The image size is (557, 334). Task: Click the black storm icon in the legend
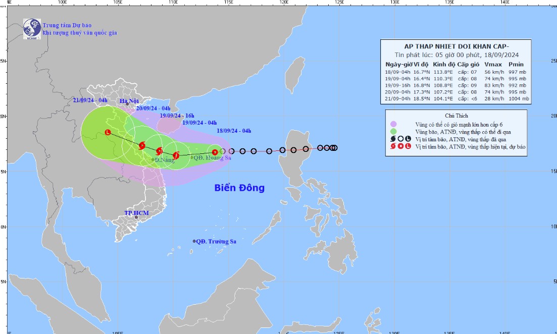[x=393, y=138]
